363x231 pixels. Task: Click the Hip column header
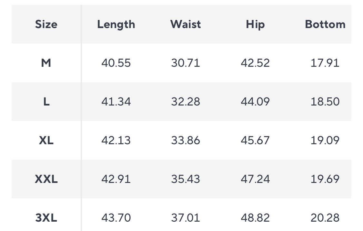pyautogui.click(x=255, y=25)
